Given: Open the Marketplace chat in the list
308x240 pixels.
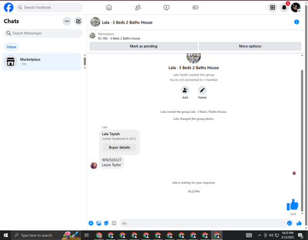Looking at the screenshot, I should click(x=41, y=62).
